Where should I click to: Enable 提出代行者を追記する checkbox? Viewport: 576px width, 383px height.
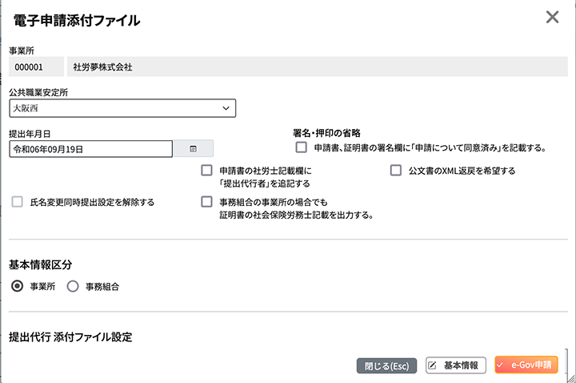click(x=207, y=171)
